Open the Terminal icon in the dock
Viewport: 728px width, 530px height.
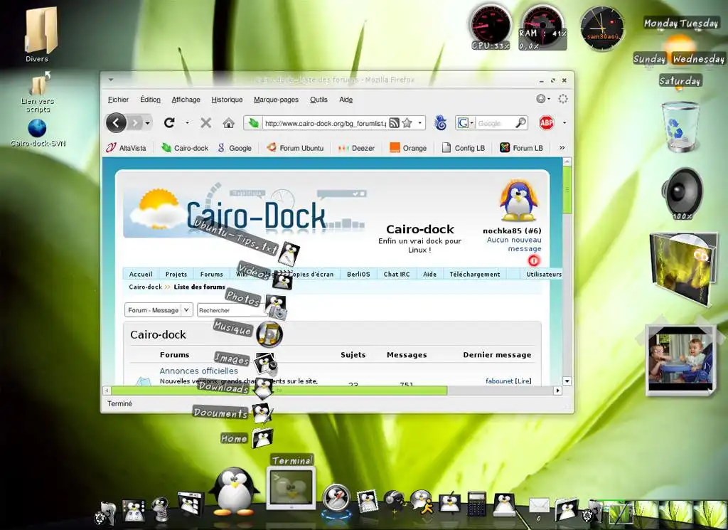(x=290, y=488)
